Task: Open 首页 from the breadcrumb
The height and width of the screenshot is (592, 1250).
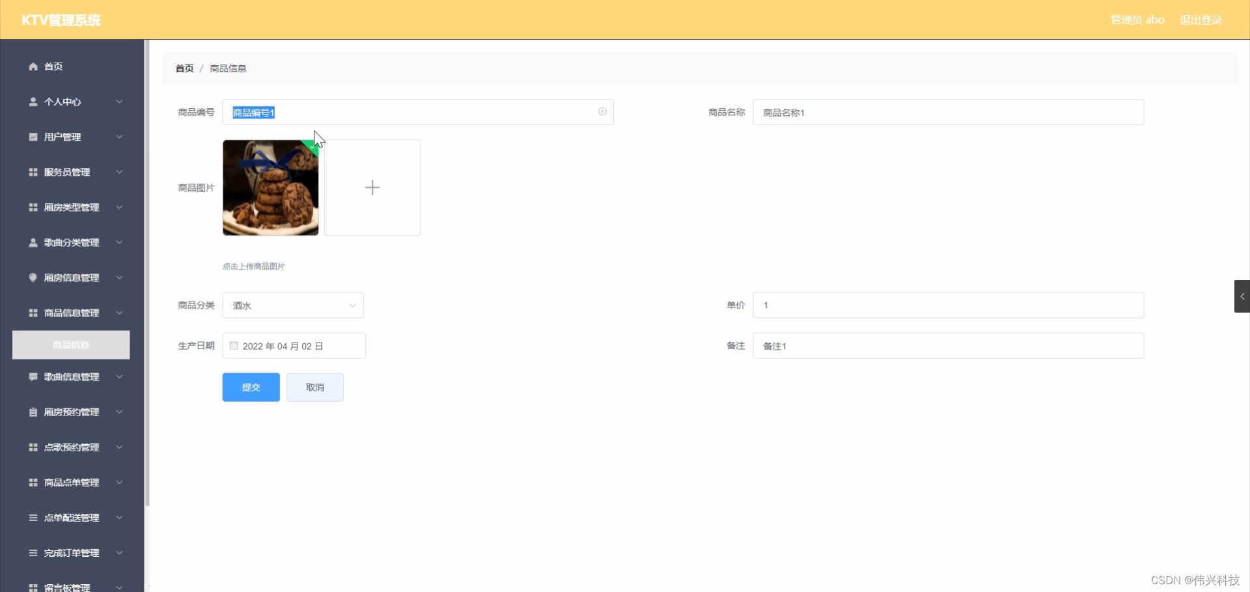Action: pyautogui.click(x=184, y=68)
